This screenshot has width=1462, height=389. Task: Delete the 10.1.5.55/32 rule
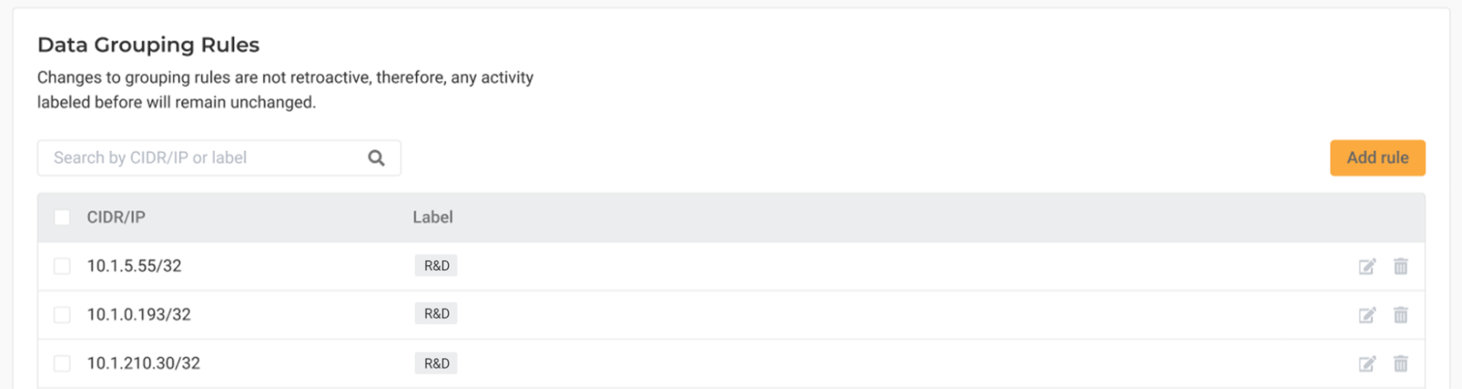click(x=1401, y=266)
